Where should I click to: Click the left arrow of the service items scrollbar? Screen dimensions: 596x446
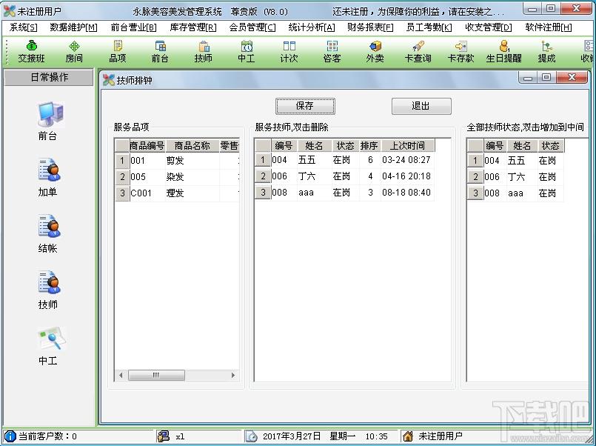tap(121, 376)
